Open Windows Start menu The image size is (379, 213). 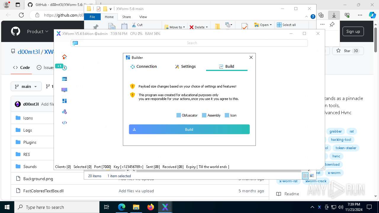pos(7,207)
